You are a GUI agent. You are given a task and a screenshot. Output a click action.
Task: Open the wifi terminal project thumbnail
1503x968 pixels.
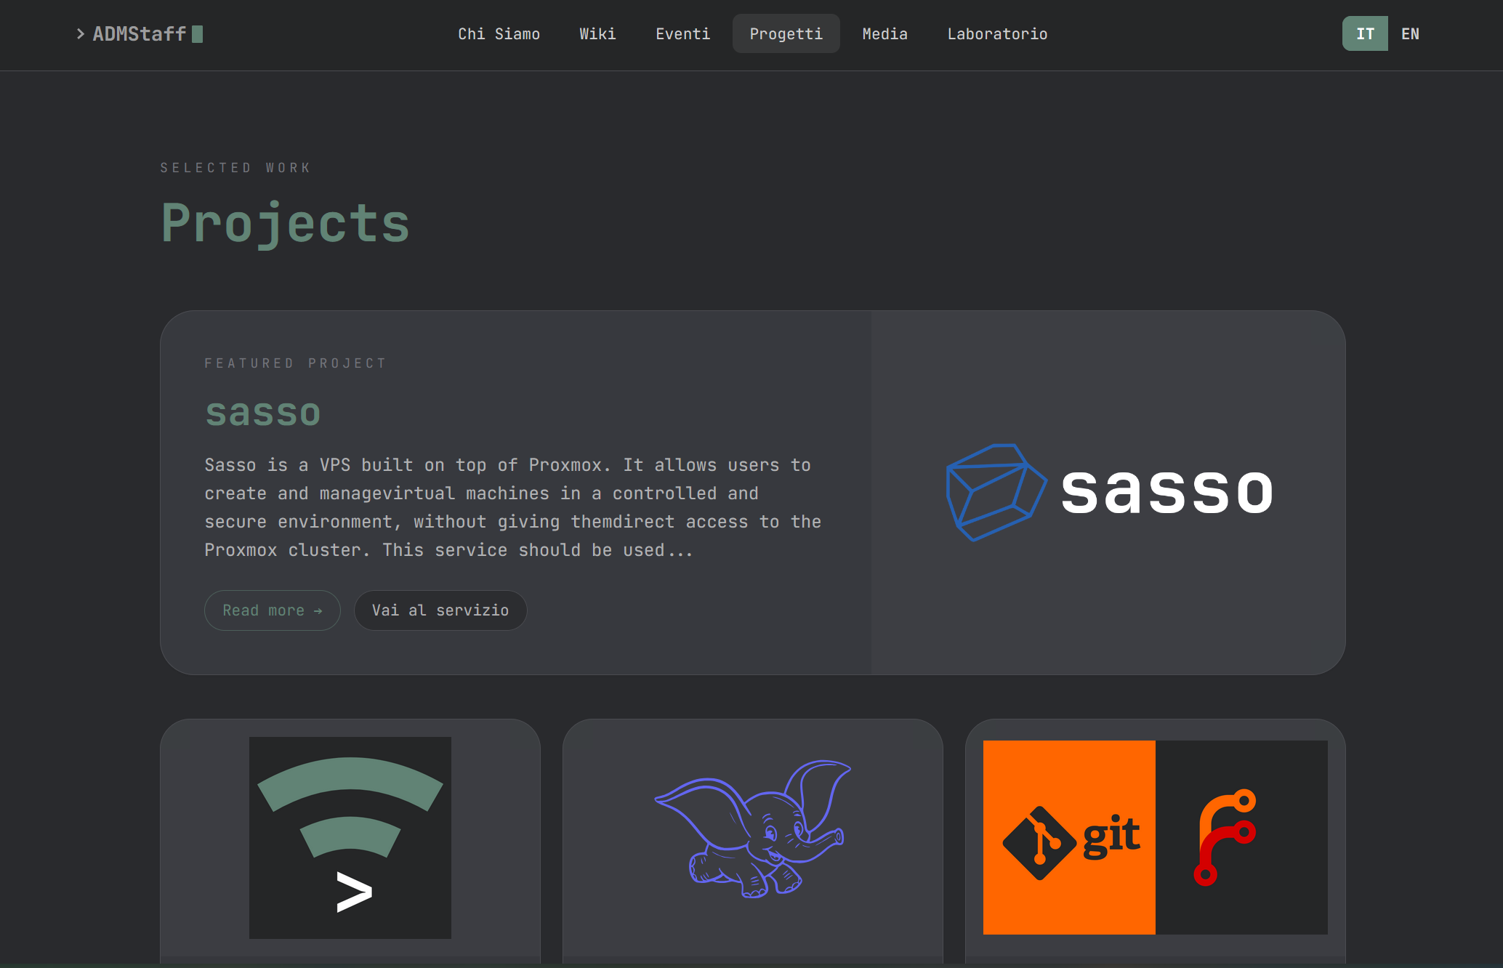350,838
